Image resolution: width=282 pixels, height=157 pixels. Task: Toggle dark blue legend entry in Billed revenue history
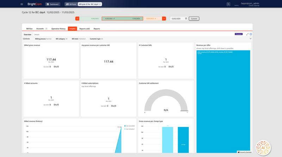coord(129,126)
